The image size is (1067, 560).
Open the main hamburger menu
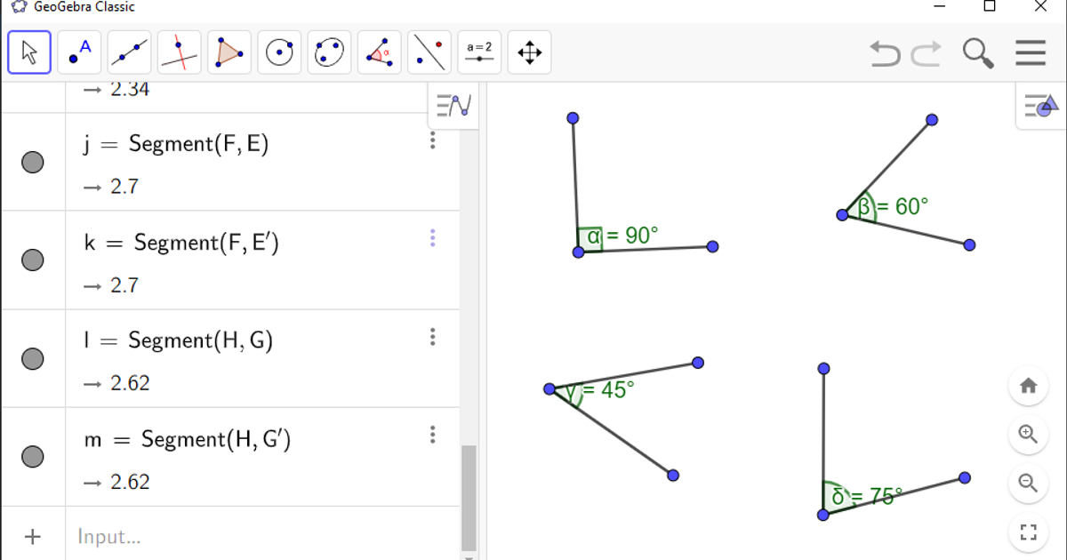(1031, 52)
